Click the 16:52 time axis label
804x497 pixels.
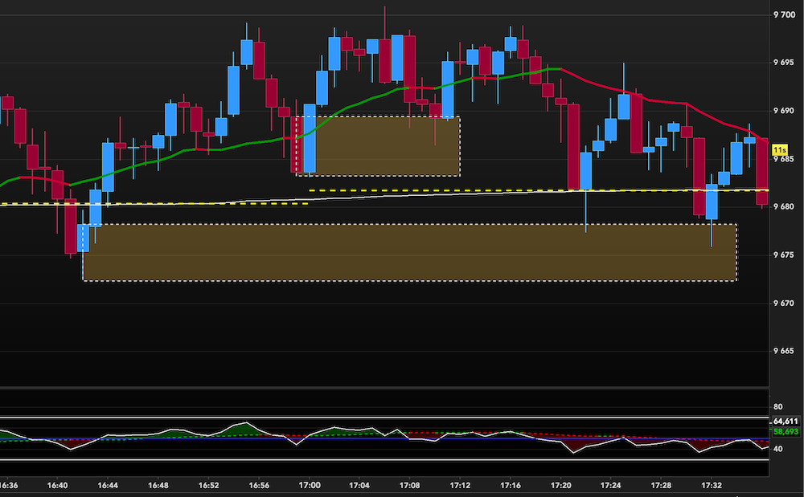[x=209, y=485]
